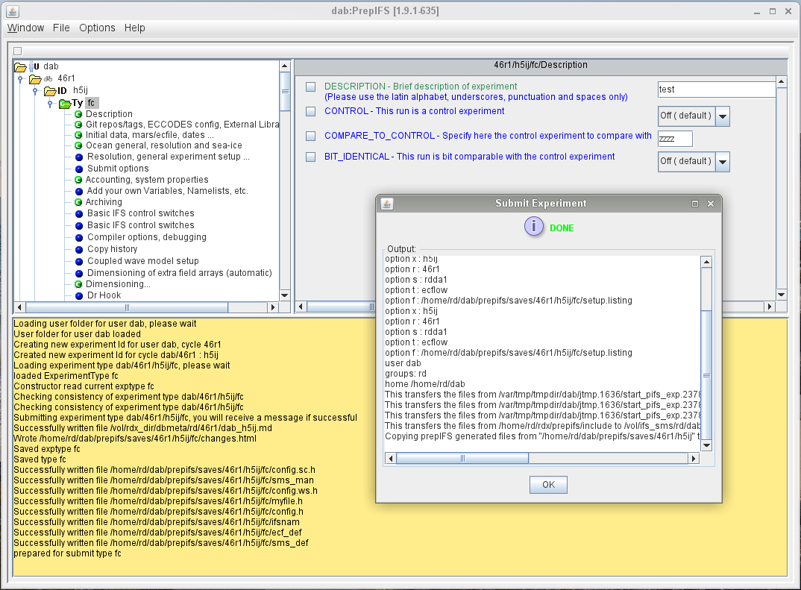Image resolution: width=801 pixels, height=590 pixels.
Task: Click the tree panel scroll-down arrow
Action: pyautogui.click(x=285, y=295)
